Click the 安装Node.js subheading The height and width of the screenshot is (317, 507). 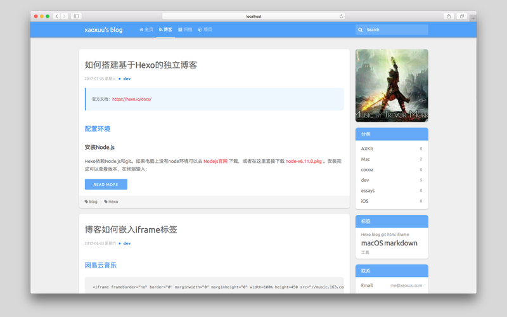[99, 147]
